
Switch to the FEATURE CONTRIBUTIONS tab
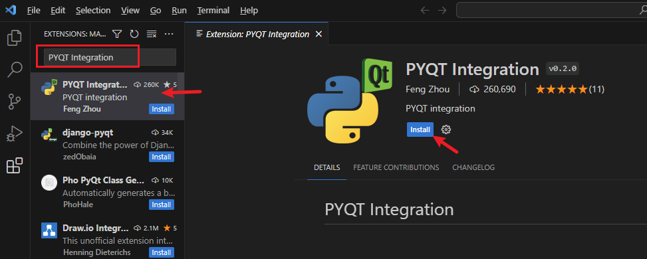396,167
